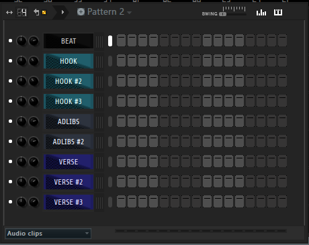Click the Swing slider handle
Viewport: 309px width, 245px height.
coord(222,14)
